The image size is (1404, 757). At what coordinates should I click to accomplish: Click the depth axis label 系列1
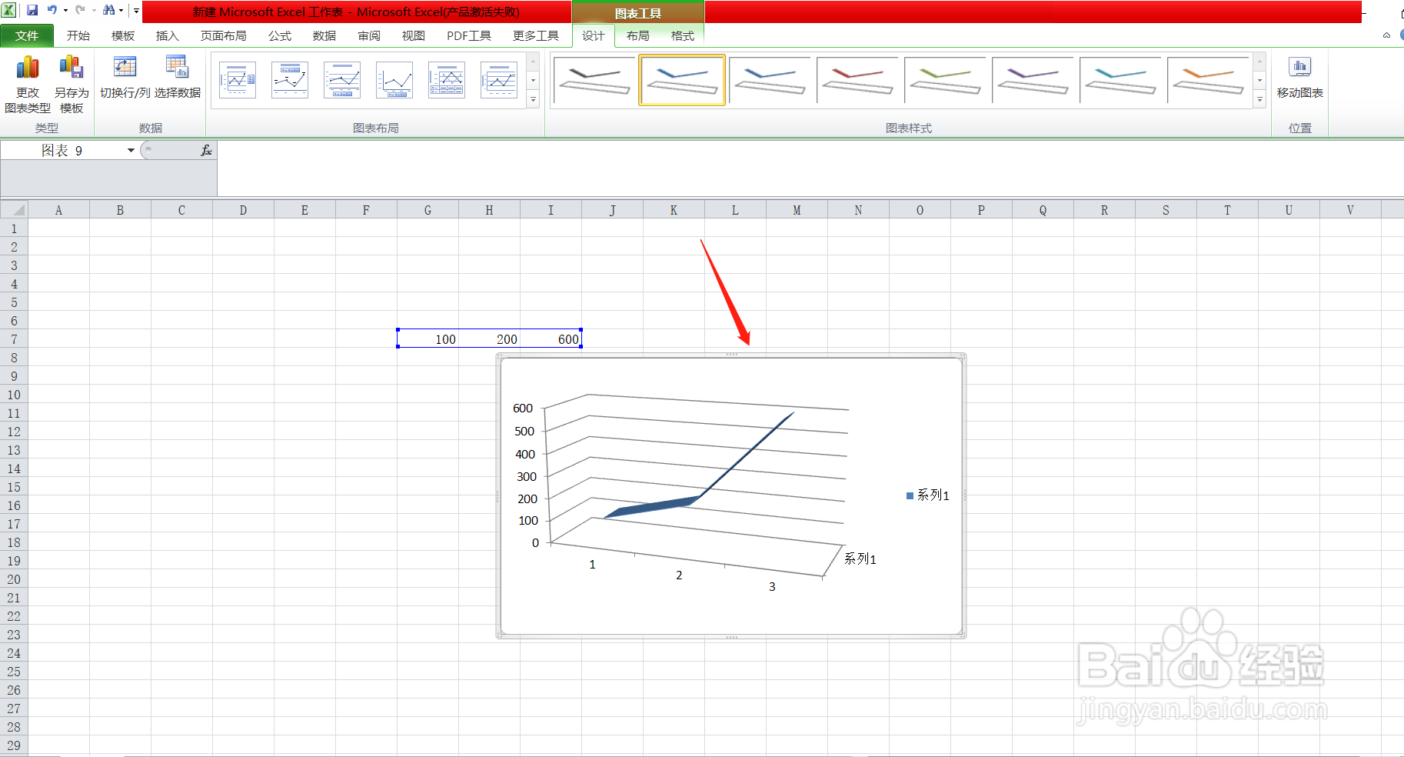pos(860,559)
